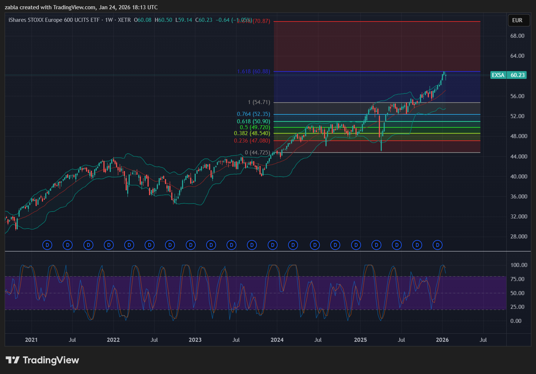Click the 100.00 level on stochastic scale
Image resolution: width=536 pixels, height=374 pixels.
519,265
